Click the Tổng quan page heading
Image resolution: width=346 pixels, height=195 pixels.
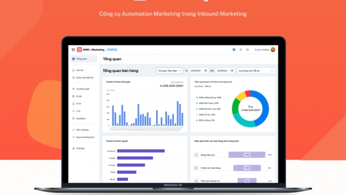tap(112, 59)
